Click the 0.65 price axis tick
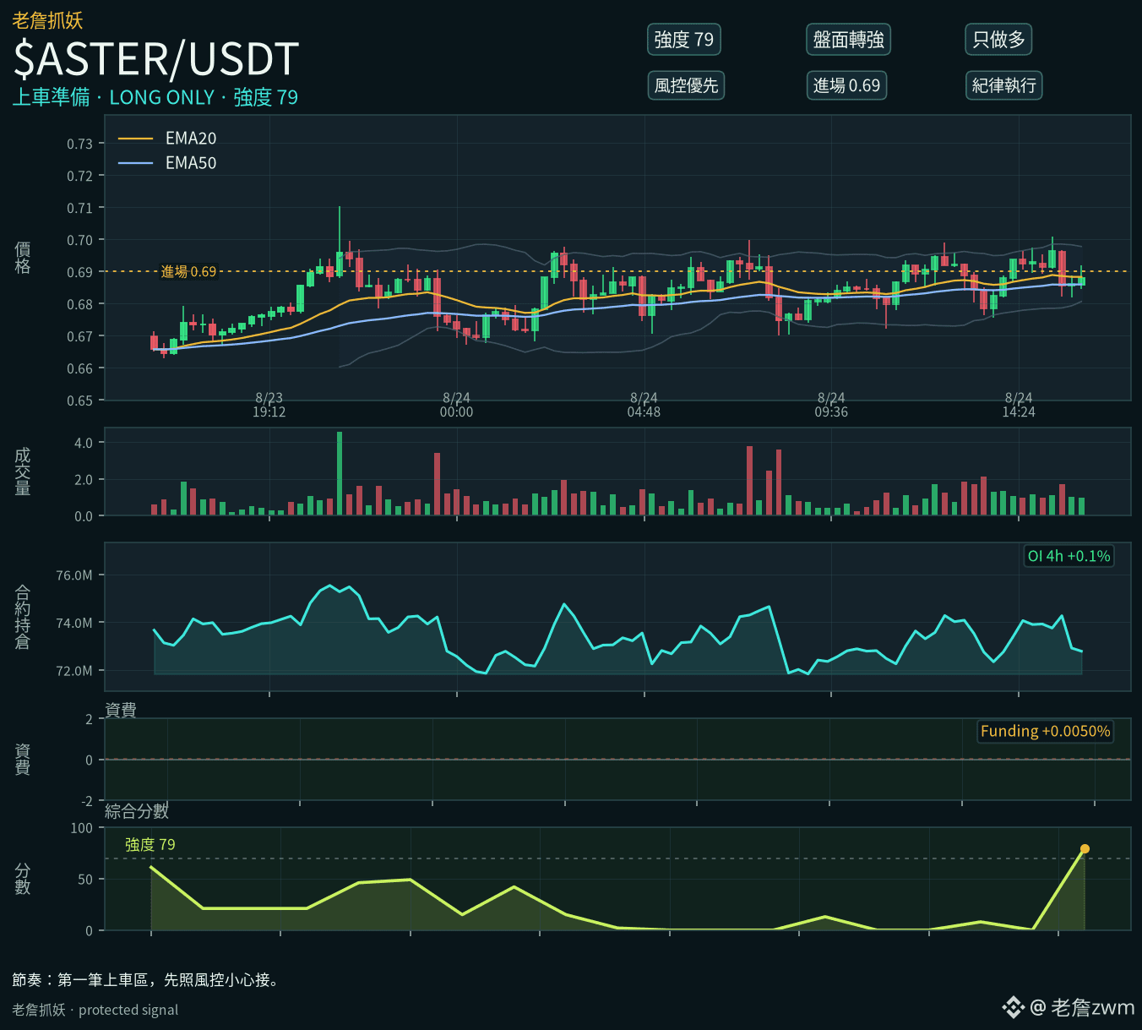The height and width of the screenshot is (1030, 1142). pyautogui.click(x=80, y=401)
